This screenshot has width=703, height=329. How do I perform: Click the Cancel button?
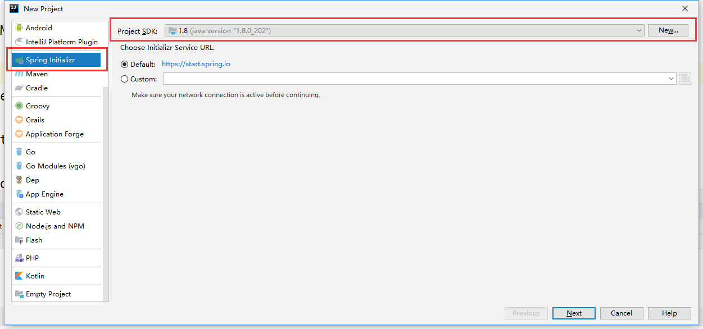point(622,313)
